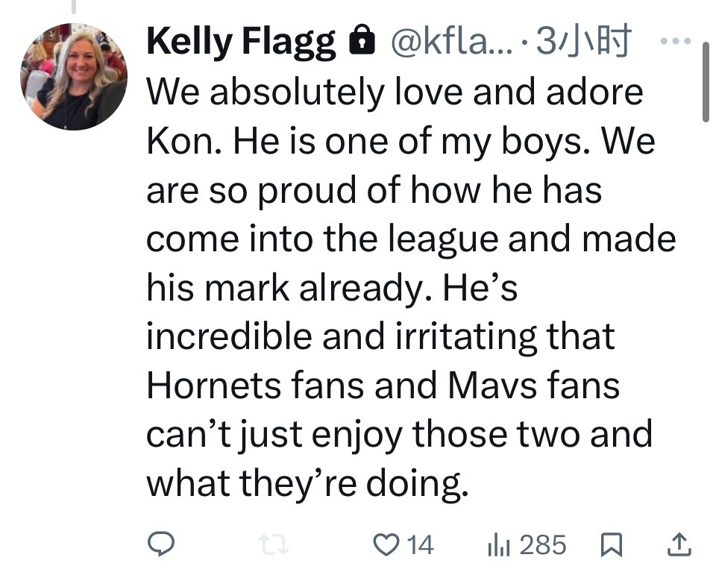Like the tweet with the heart icon
This screenshot has height=575, width=716.
pos(386,544)
